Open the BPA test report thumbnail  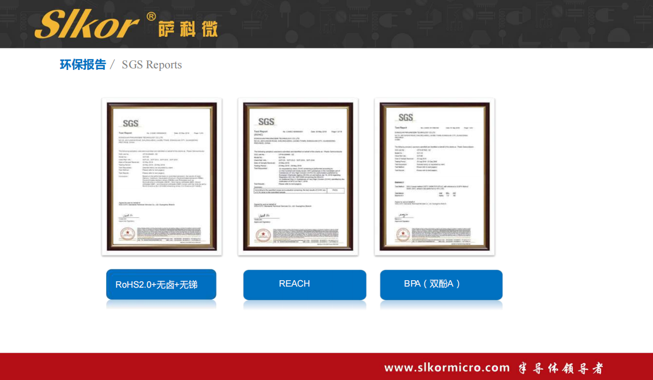(x=434, y=177)
